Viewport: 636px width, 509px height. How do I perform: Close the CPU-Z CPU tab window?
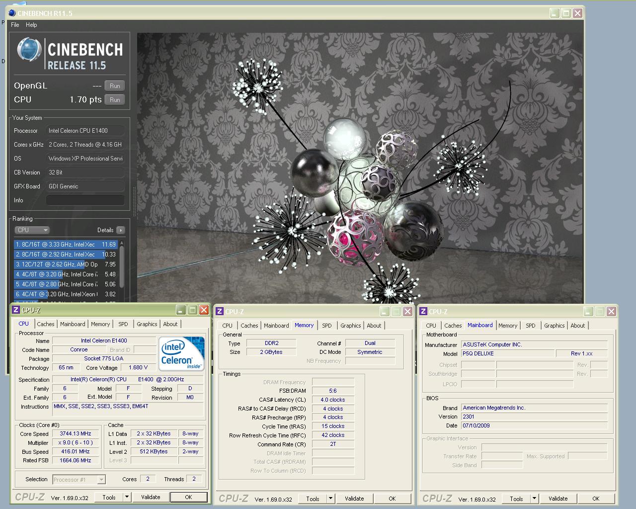click(x=204, y=310)
